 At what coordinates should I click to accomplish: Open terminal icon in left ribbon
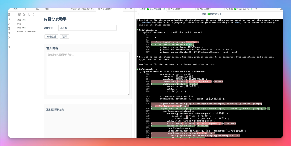(9, 42)
